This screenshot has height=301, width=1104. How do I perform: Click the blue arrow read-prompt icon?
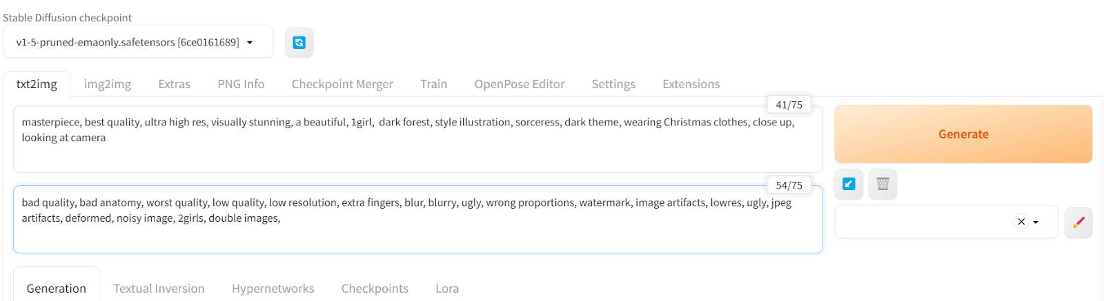(849, 184)
